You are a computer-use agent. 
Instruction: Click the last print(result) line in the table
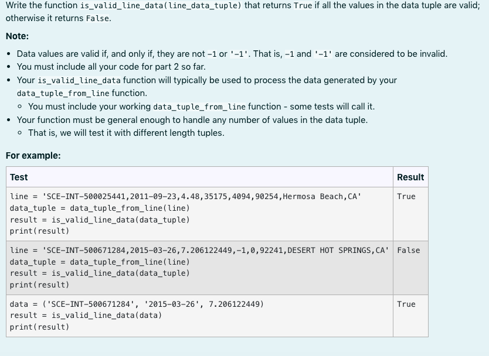[39, 327]
